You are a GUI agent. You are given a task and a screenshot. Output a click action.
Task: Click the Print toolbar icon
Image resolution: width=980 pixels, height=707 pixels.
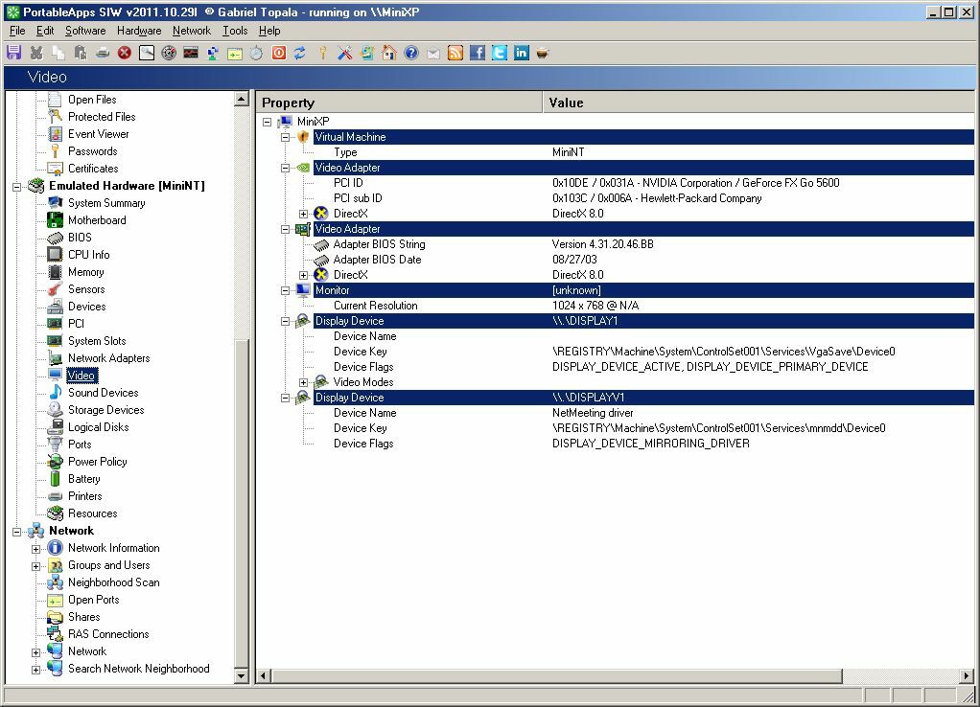tap(103, 53)
